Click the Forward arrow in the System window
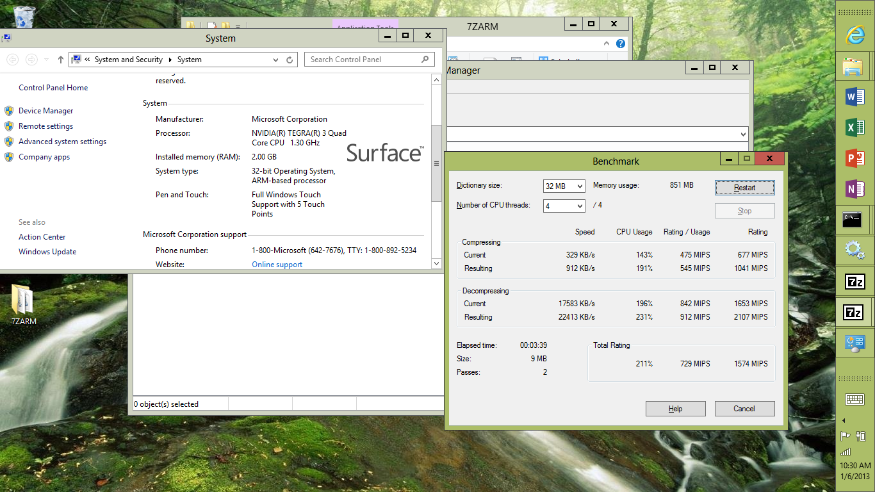Viewport: 875px width, 492px height. point(31,60)
